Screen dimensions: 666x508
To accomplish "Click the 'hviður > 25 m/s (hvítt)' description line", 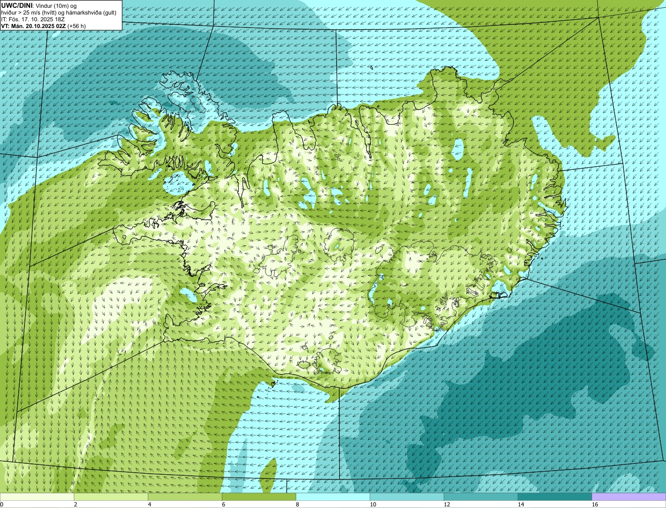I will click(59, 12).
